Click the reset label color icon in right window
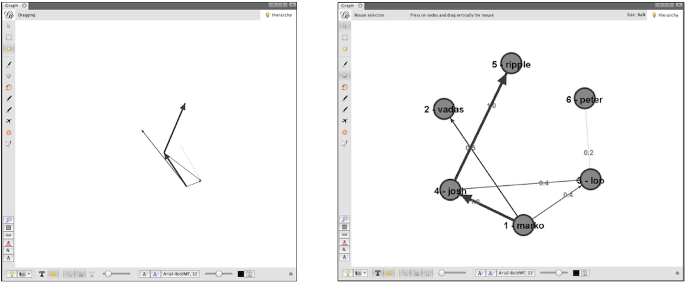The image size is (686, 282). [345, 243]
